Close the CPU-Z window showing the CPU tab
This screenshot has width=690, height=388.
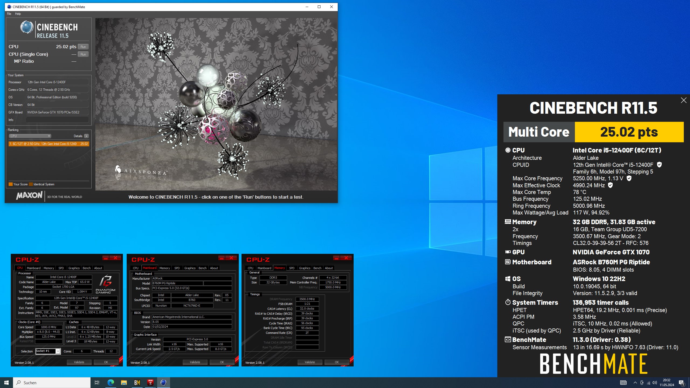(115, 258)
